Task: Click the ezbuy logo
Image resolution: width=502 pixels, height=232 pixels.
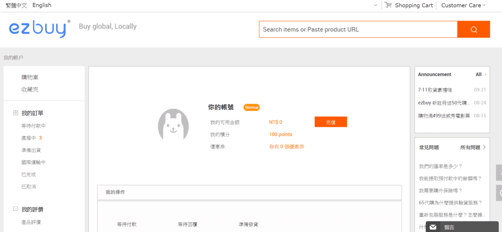Action: [39, 29]
